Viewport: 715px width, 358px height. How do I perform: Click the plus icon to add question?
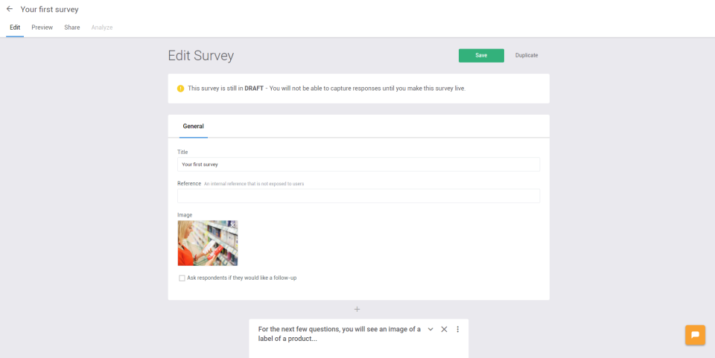click(x=357, y=309)
